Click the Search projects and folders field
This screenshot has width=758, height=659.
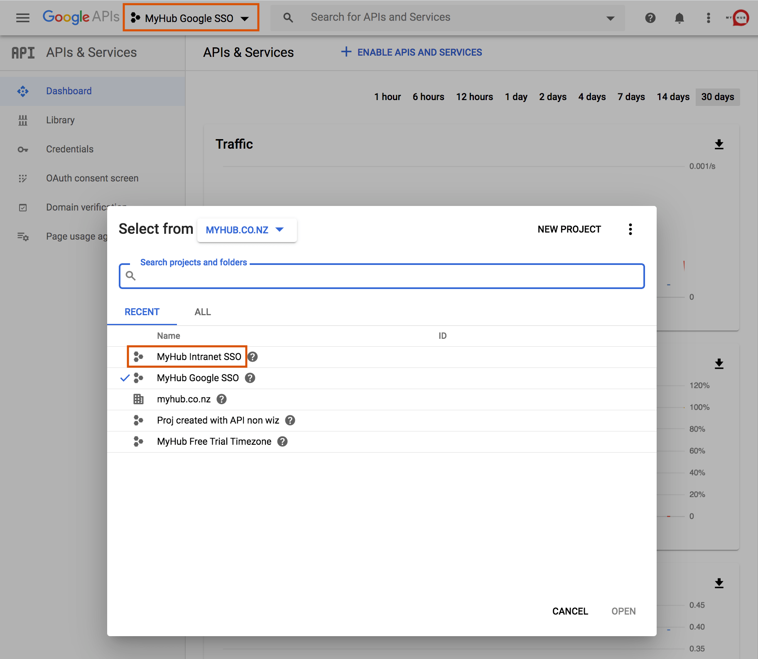click(x=382, y=276)
